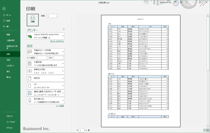Image resolution: width=210 pixels, height=133 pixels.
Task: Click the copies count input field
Action: coord(51,16)
